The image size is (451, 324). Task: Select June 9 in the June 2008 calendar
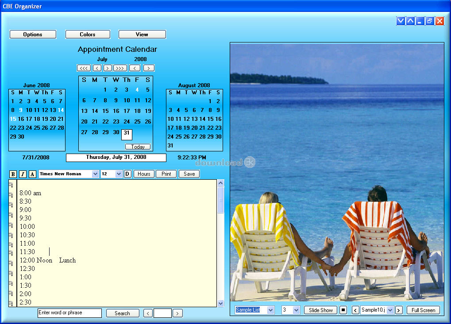pos(21,110)
